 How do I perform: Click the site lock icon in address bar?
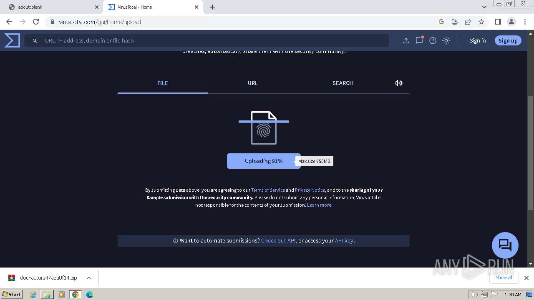click(52, 22)
